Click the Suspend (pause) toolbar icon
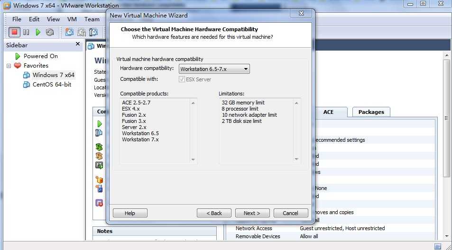Viewport: 452px width, 250px height. pyautogui.click(x=26, y=32)
